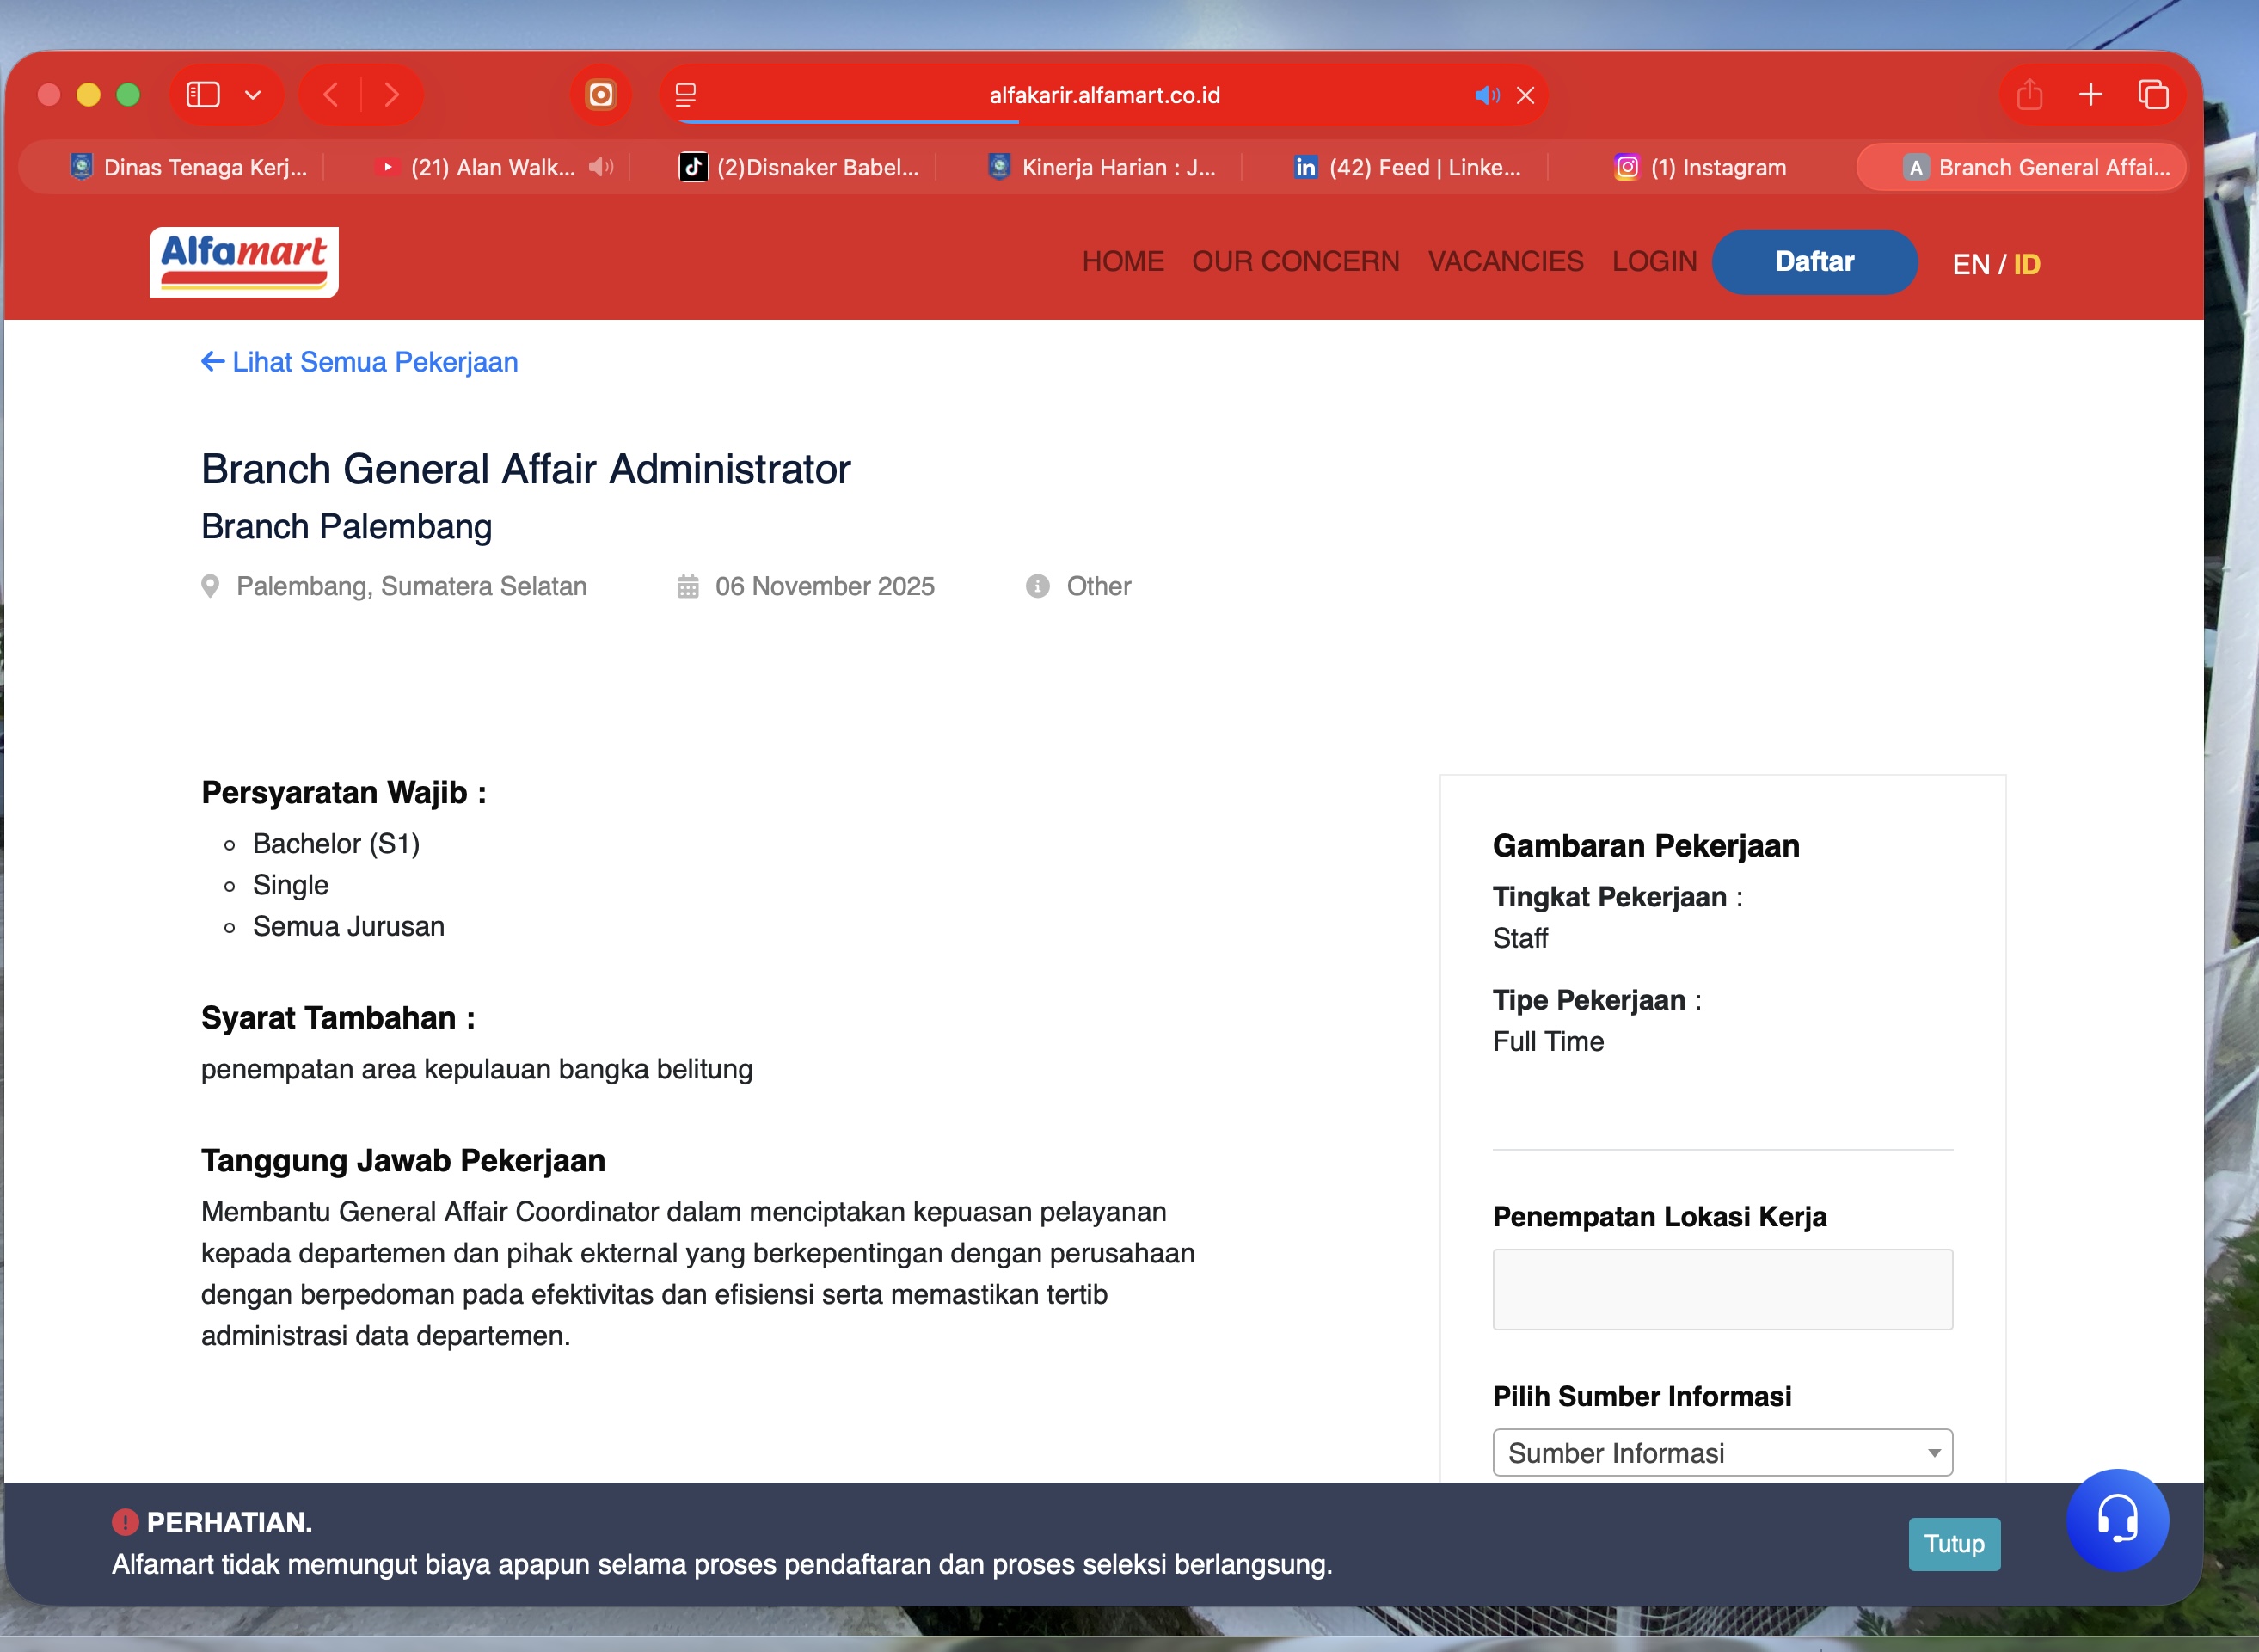Click the orange screenshot extension icon
Screen dimensions: 2259x1652
[x=601, y=95]
